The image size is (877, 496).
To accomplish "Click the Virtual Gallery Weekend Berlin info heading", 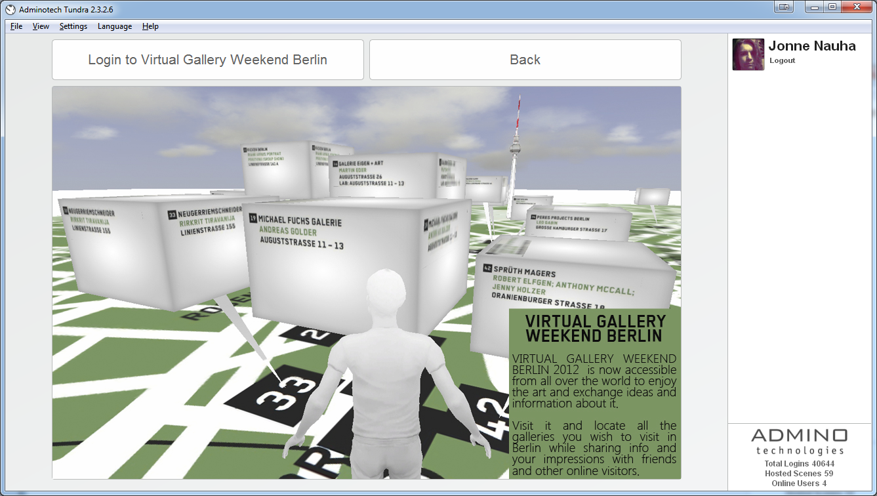I will (595, 328).
